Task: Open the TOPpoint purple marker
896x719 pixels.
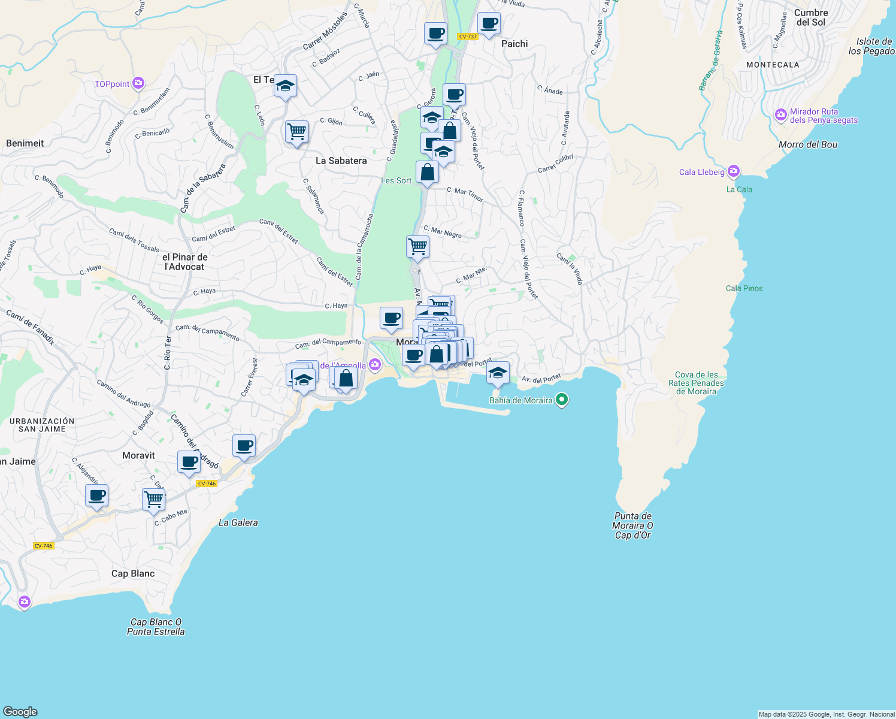Action: coord(137,82)
